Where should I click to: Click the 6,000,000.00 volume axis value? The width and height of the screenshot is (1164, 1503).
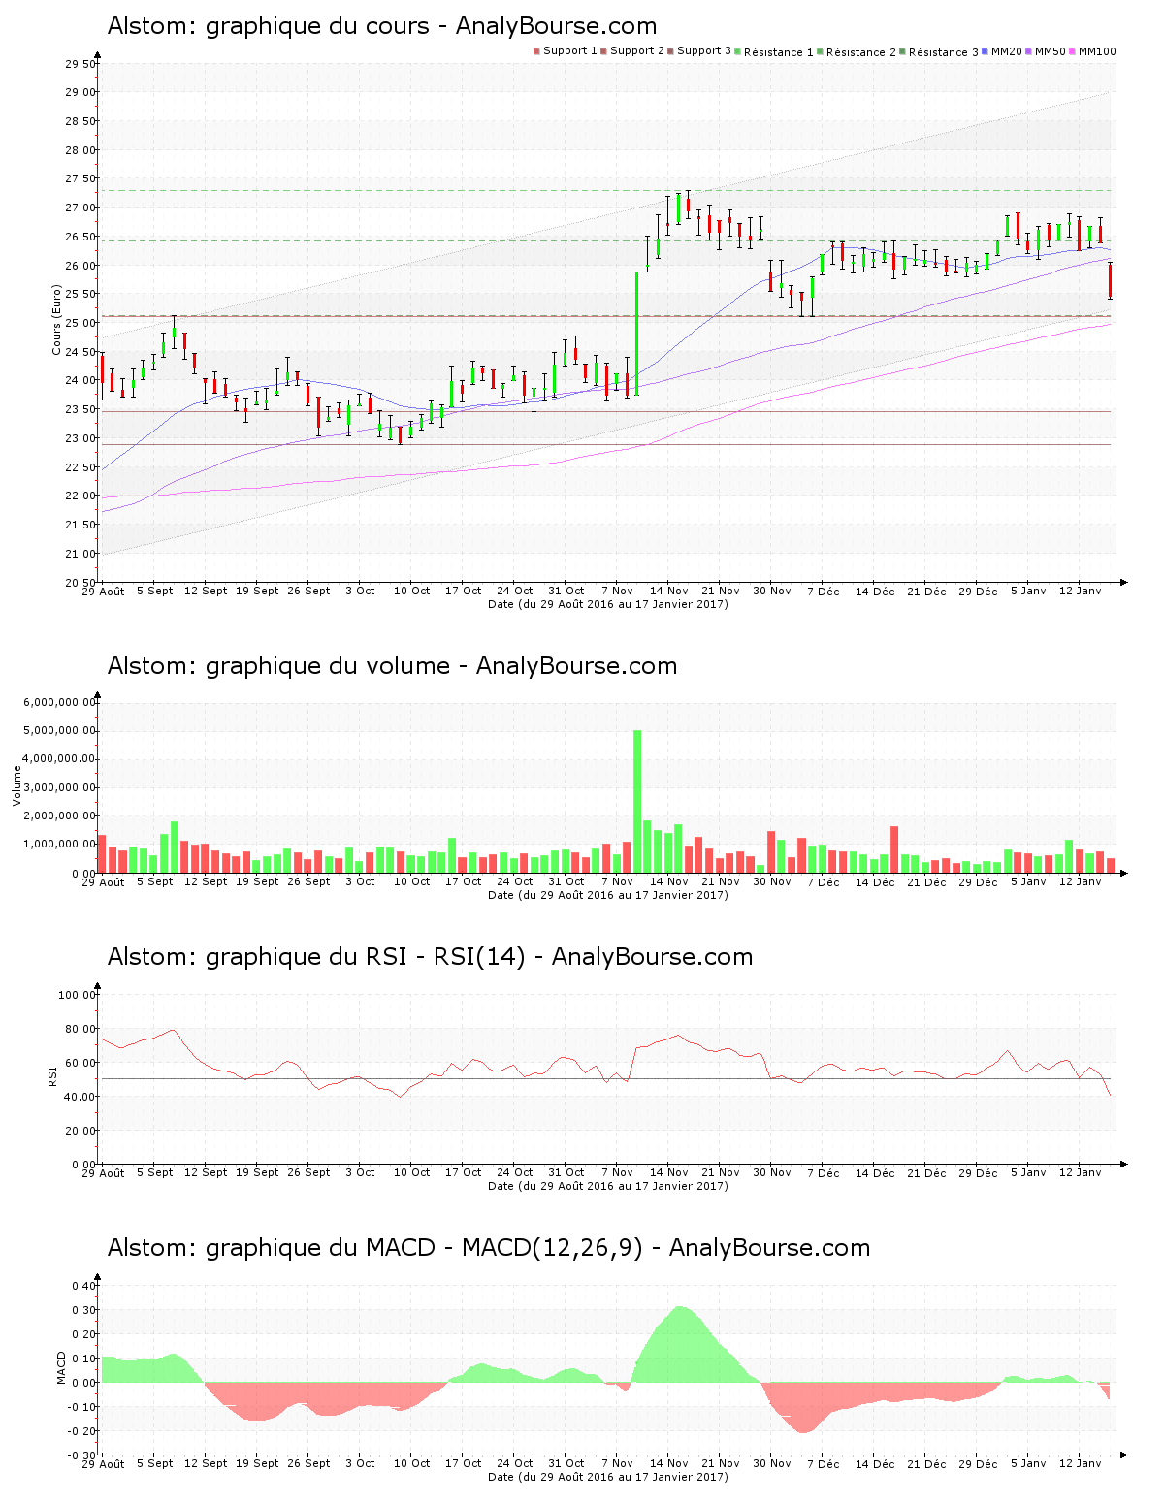pyautogui.click(x=58, y=702)
